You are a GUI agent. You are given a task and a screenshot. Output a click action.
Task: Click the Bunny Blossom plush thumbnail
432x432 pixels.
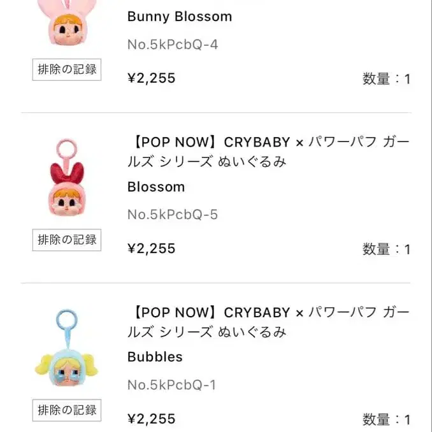(66, 25)
